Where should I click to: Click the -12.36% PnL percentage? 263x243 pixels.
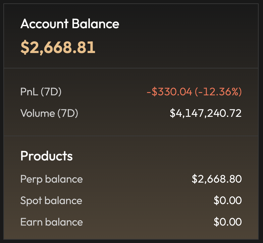point(218,92)
